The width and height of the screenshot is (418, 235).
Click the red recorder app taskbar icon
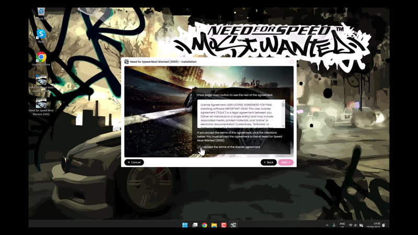point(224,225)
